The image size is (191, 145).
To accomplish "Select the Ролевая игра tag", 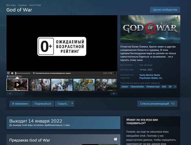I will [153, 86].
